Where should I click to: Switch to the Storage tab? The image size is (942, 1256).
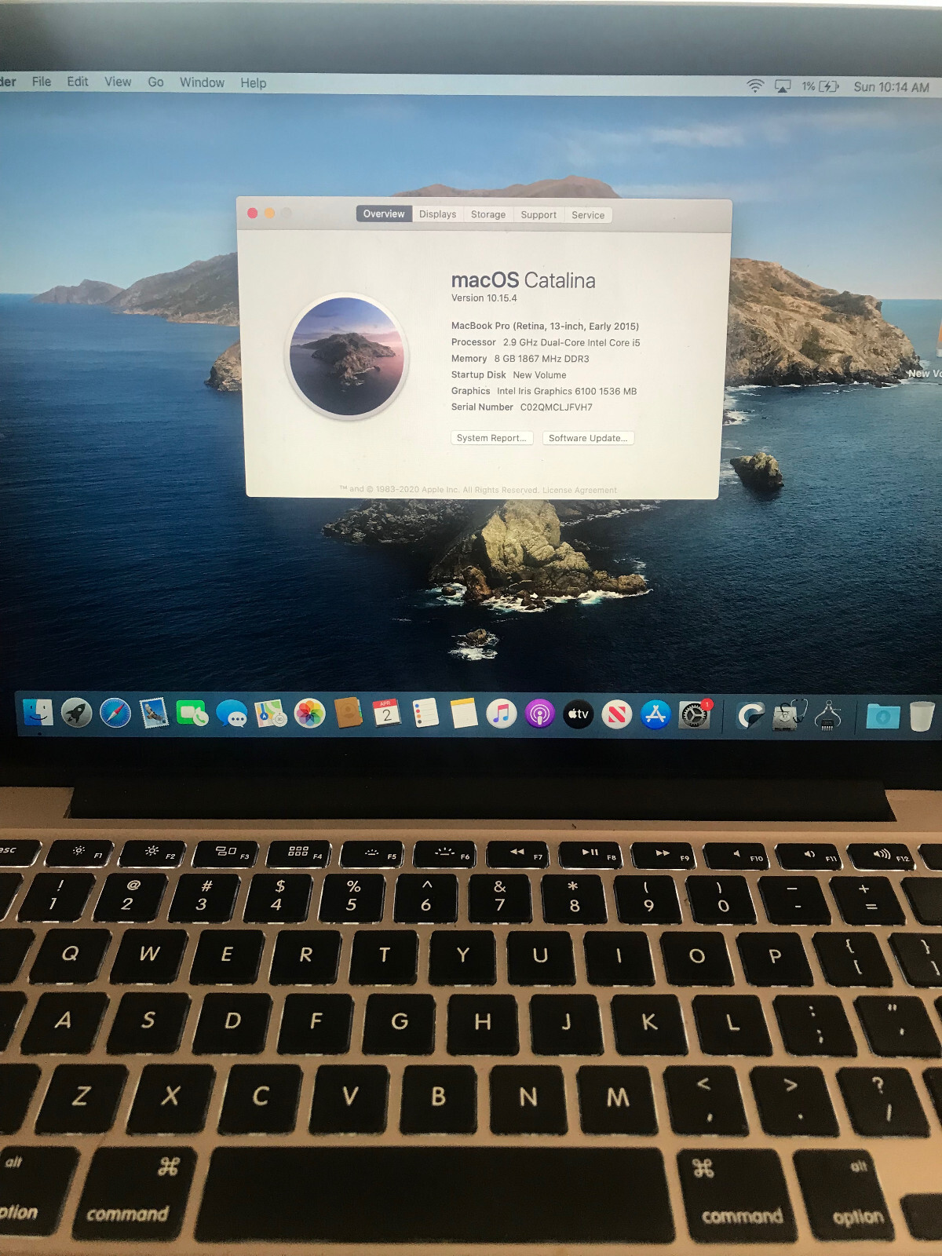(488, 214)
